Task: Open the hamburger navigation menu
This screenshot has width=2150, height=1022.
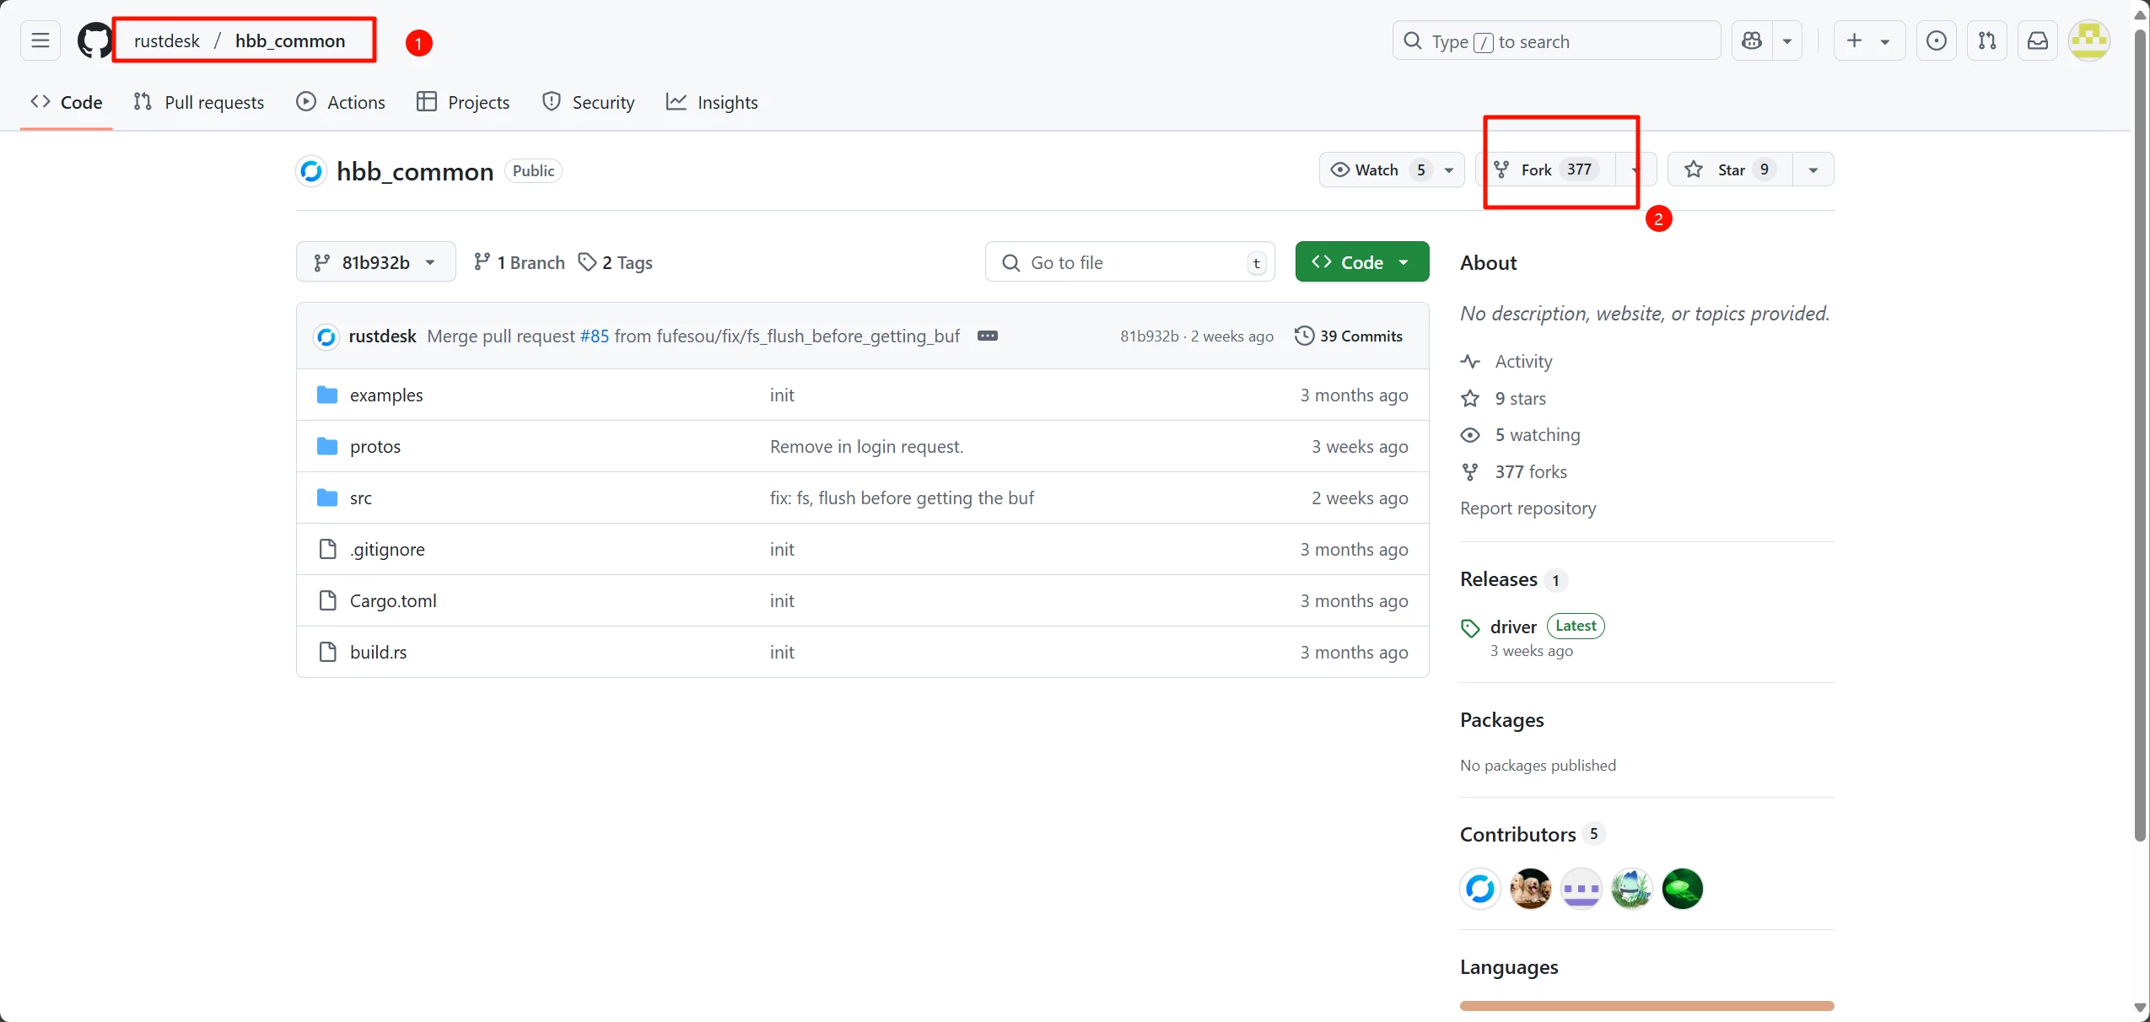Action: (x=40, y=40)
